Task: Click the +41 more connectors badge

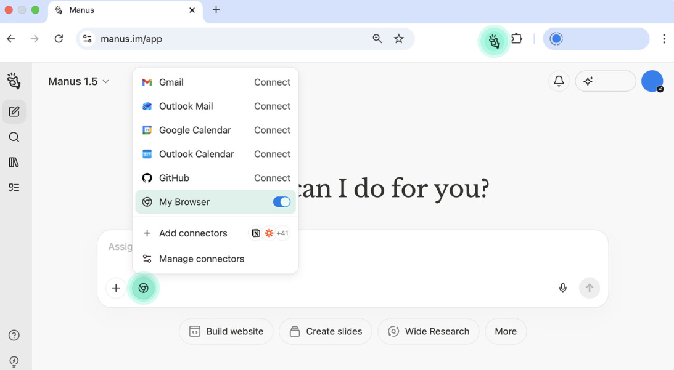Action: click(282, 233)
